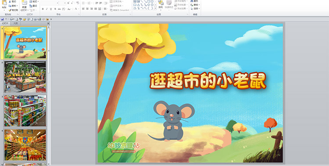Click the Copy (复制) button
The height and width of the screenshot is (166, 329).
pos(13,6)
